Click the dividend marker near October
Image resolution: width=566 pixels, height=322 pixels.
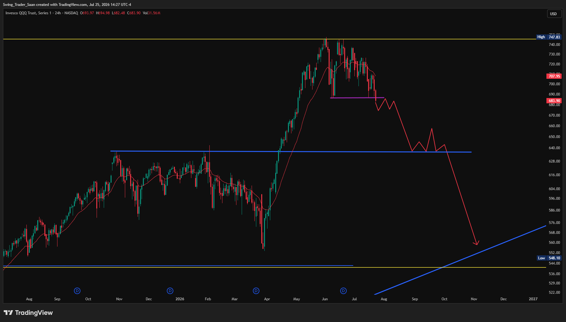[77, 291]
